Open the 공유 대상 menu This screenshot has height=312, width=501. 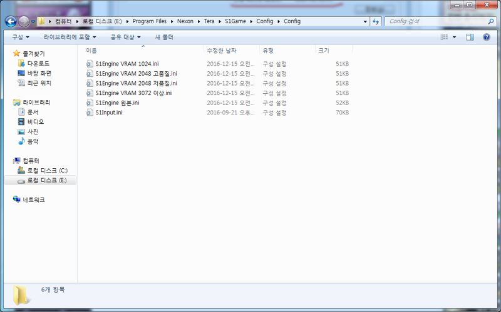[x=125, y=38]
